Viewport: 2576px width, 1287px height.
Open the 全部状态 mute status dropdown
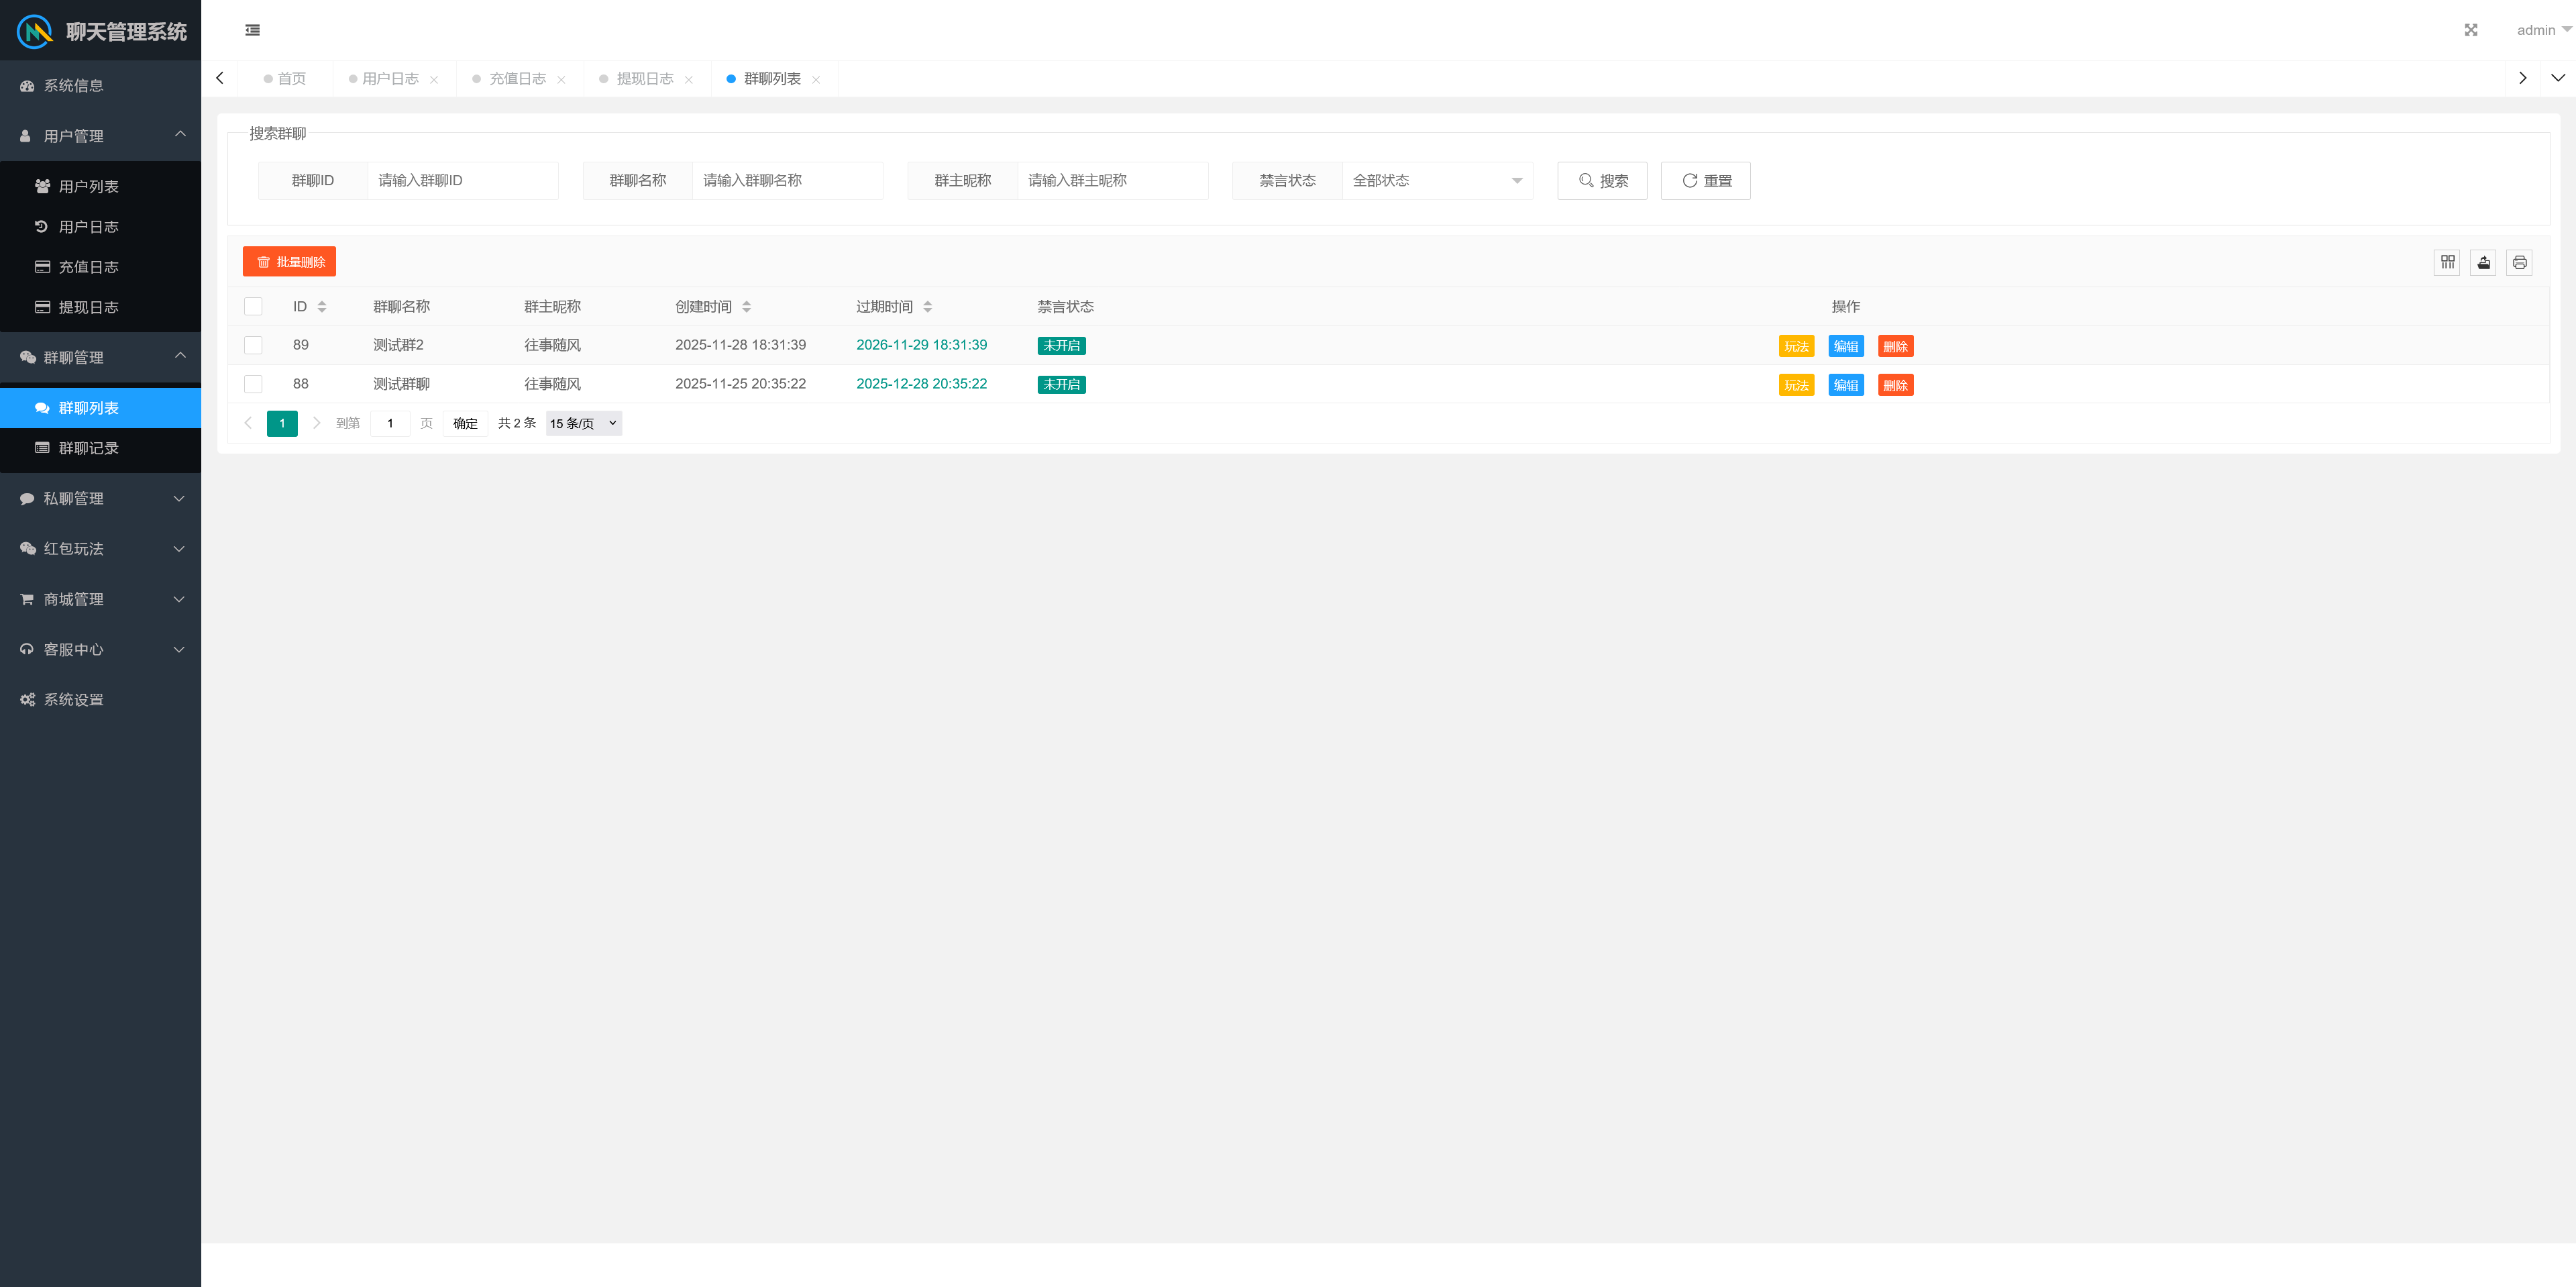point(1438,180)
